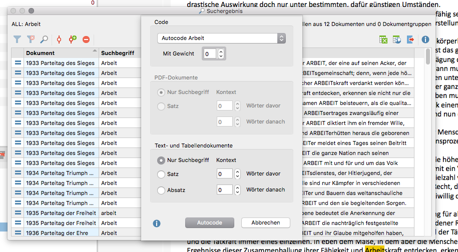Screen dimensions: 458x252
Task: Click the blue info icon in the autocode dialog
Action: (157, 223)
